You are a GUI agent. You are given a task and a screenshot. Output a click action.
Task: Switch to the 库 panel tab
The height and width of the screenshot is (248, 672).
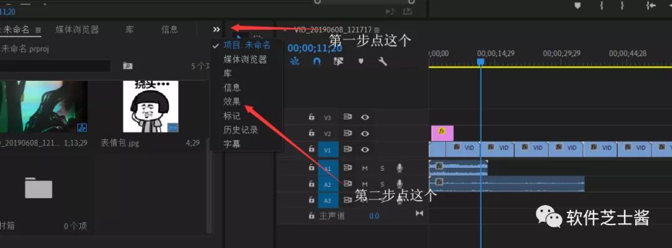click(x=129, y=30)
